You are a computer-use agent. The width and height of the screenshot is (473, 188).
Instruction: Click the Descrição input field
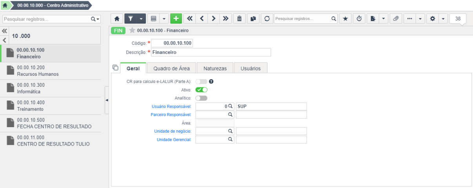click(x=211, y=52)
